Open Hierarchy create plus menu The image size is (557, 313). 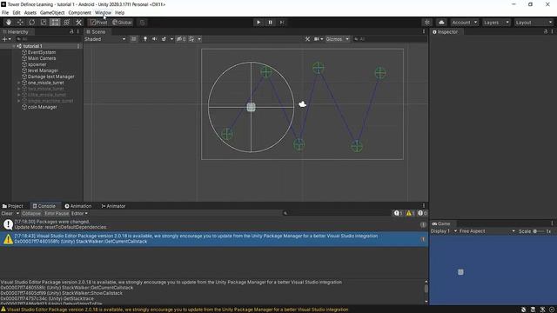click(x=6, y=39)
